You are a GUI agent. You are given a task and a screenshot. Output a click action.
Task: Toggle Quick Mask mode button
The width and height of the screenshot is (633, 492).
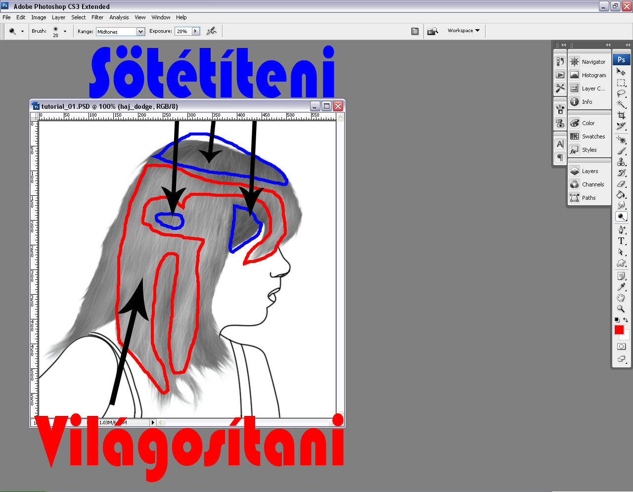click(x=621, y=347)
